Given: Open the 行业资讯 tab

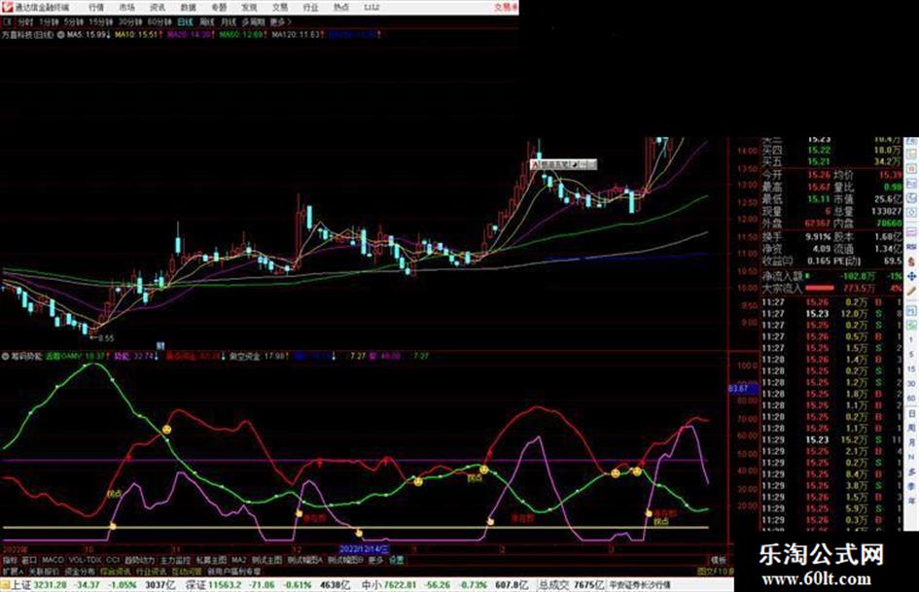Looking at the screenshot, I should [151, 571].
